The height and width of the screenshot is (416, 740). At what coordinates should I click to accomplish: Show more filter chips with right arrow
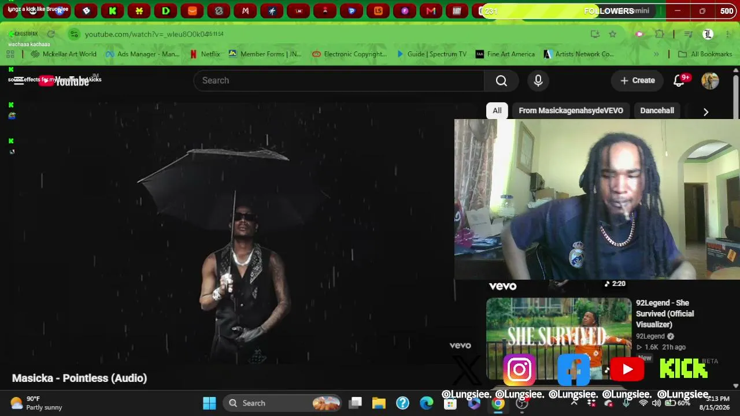click(706, 112)
